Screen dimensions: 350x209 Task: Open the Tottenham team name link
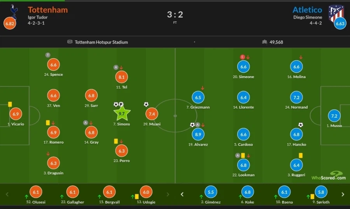pos(47,10)
